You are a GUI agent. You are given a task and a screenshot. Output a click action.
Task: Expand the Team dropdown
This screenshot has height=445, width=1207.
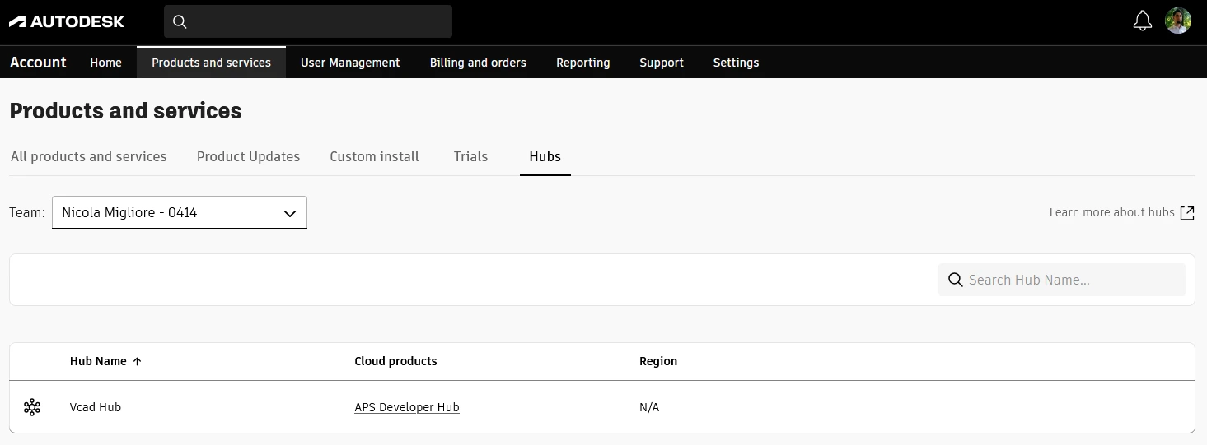point(179,212)
